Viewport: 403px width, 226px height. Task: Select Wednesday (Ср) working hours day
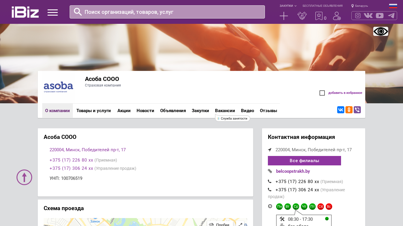click(296, 207)
